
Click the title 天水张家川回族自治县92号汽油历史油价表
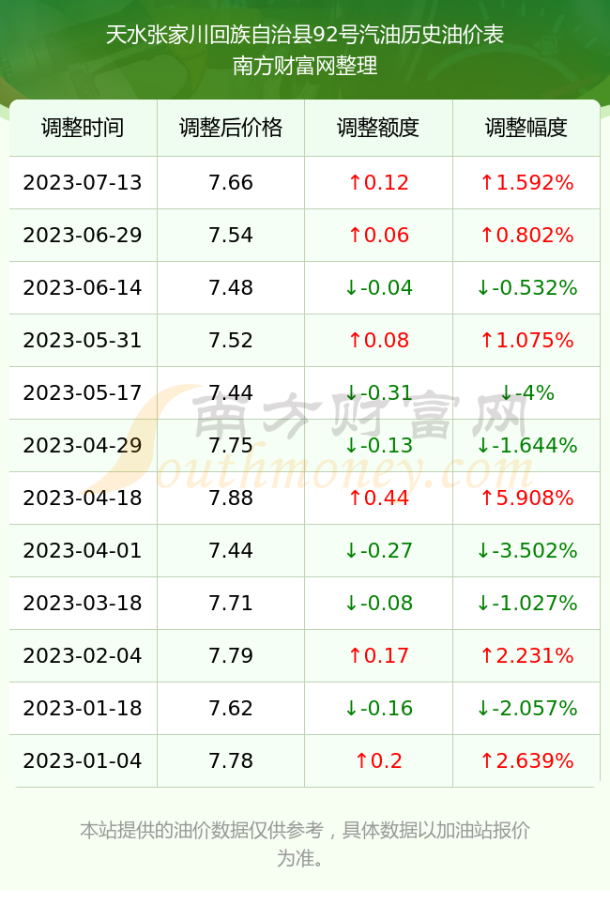point(304,36)
